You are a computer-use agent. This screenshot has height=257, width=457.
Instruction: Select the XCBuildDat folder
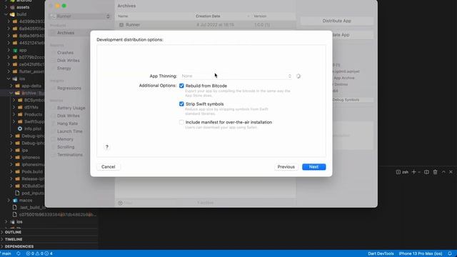33,186
